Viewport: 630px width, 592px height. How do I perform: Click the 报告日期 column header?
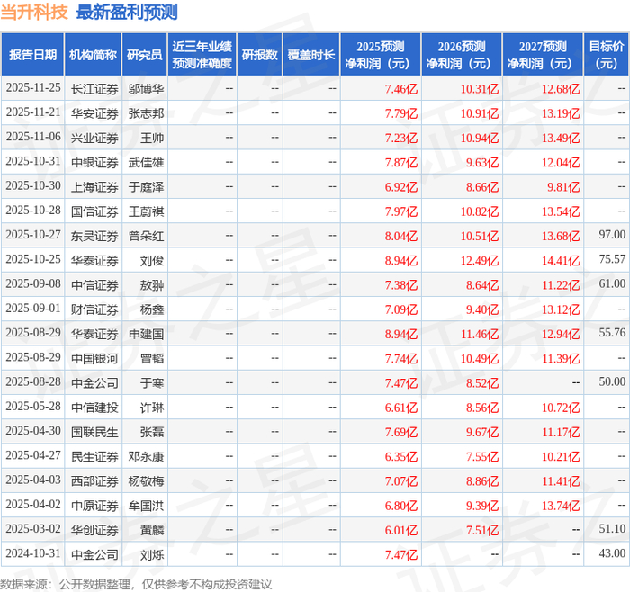point(32,55)
